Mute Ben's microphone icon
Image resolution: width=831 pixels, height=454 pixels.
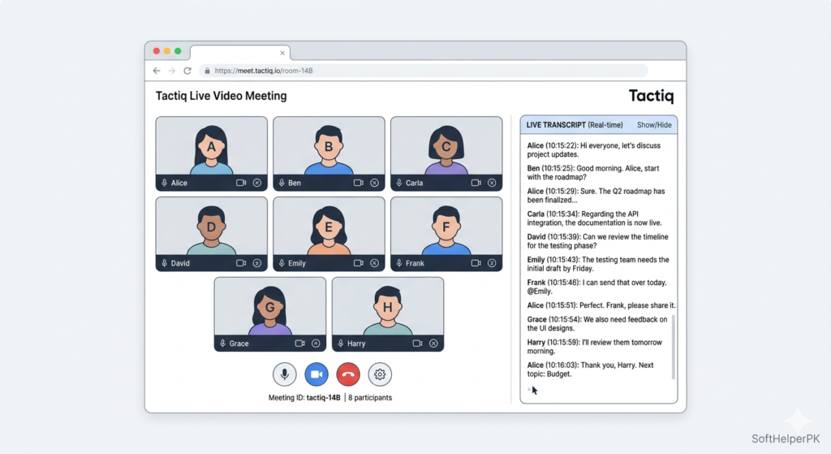click(282, 183)
